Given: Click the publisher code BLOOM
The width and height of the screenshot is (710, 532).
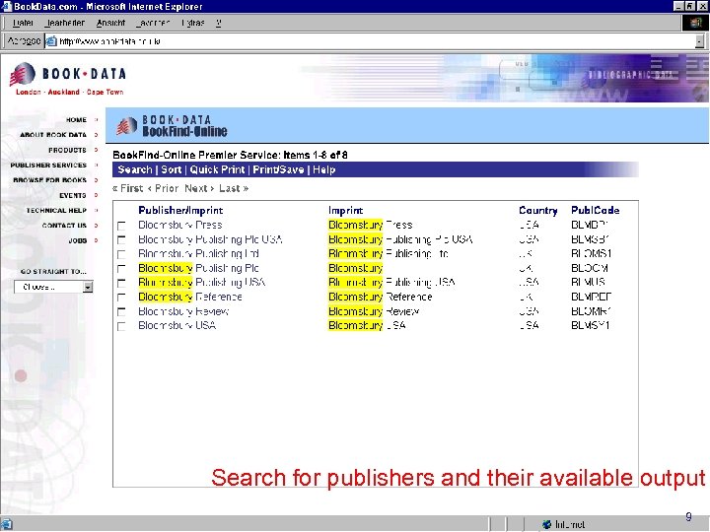Looking at the screenshot, I should 590,268.
